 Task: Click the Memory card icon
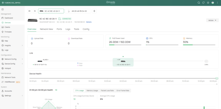(184, 38)
